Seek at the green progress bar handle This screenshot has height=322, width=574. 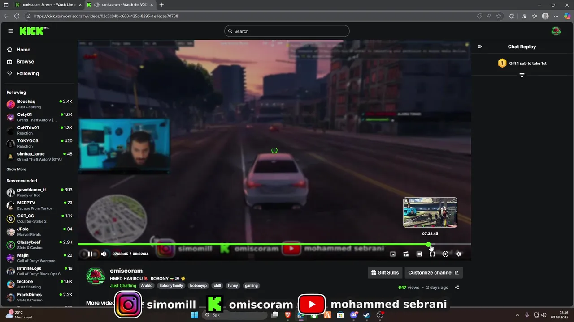point(429,244)
